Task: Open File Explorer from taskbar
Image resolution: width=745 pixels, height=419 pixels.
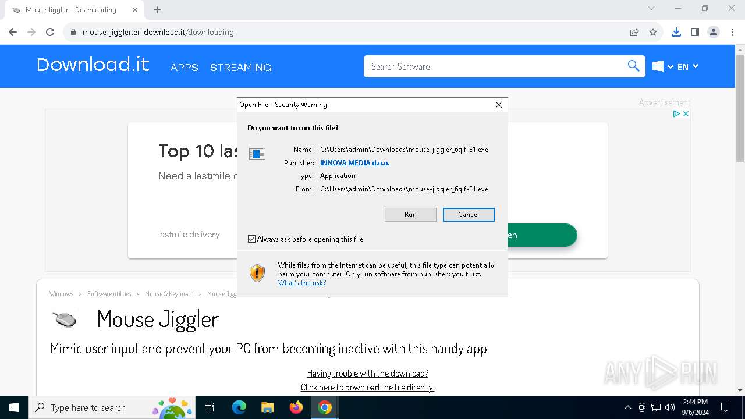Action: tap(267, 407)
